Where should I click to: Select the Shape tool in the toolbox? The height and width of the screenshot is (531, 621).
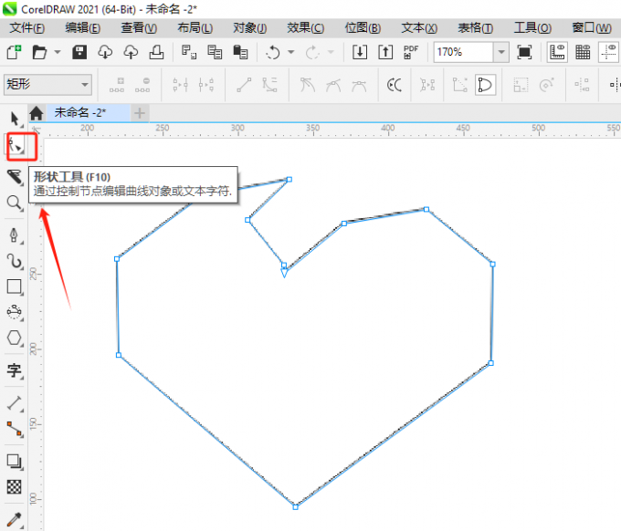[x=17, y=146]
